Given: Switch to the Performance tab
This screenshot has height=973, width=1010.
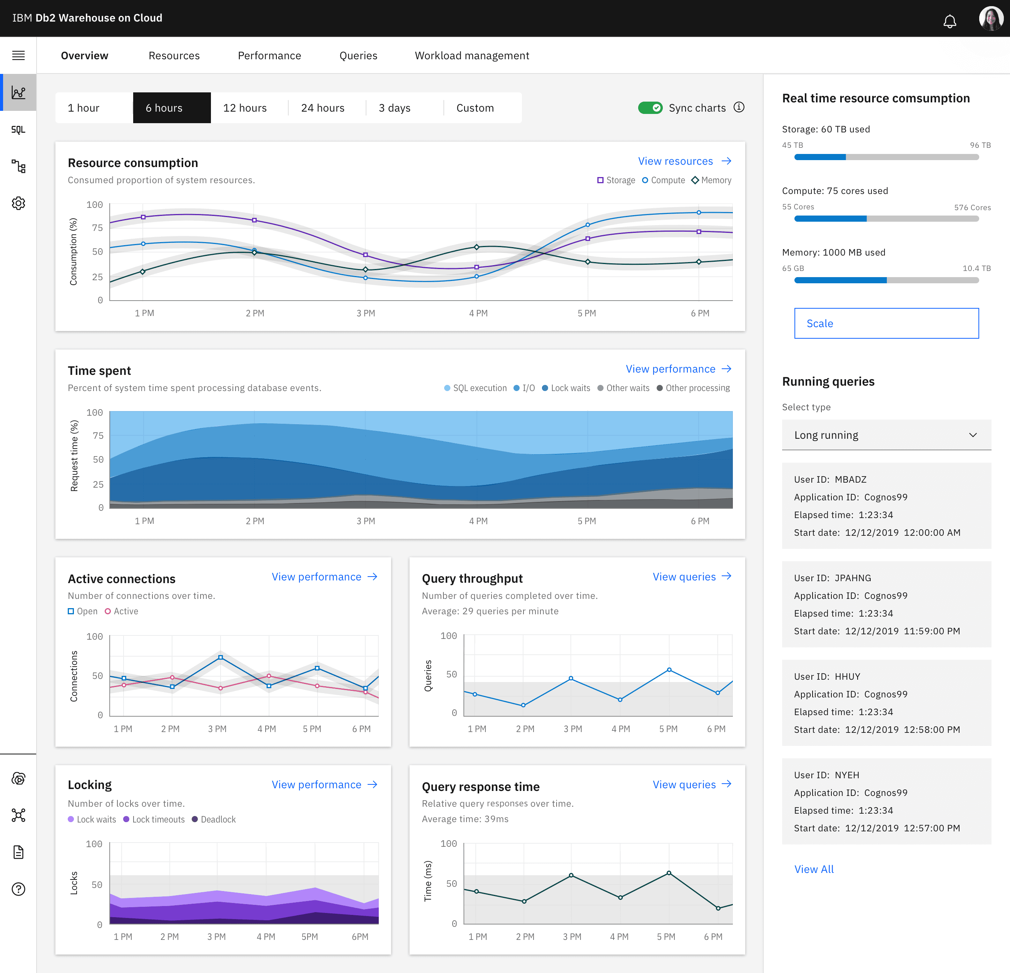Looking at the screenshot, I should [x=269, y=56].
